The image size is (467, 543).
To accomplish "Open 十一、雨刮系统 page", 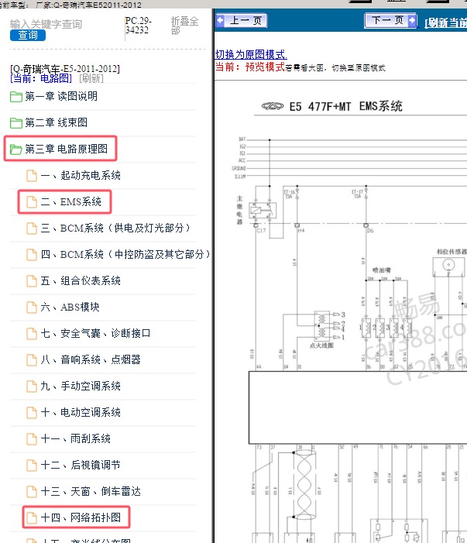I will pyautogui.click(x=75, y=438).
